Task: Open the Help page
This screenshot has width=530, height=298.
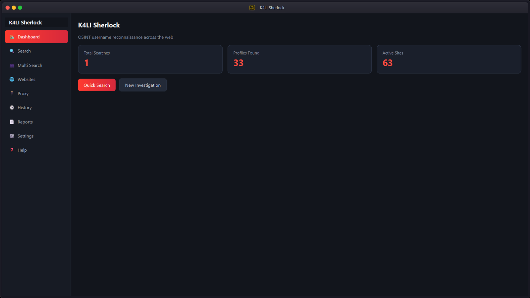Action: pyautogui.click(x=36, y=150)
